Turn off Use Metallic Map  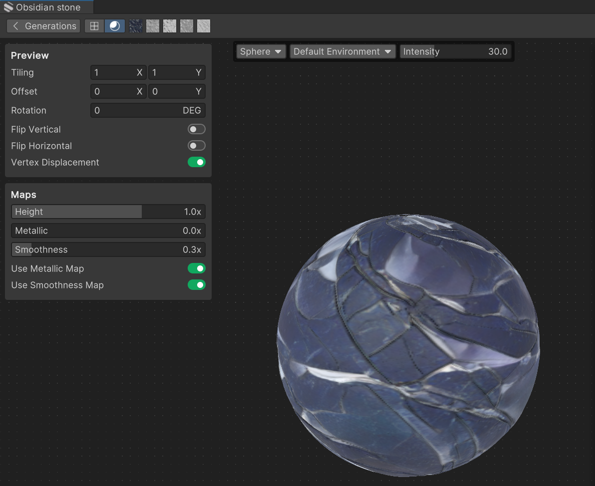point(196,269)
